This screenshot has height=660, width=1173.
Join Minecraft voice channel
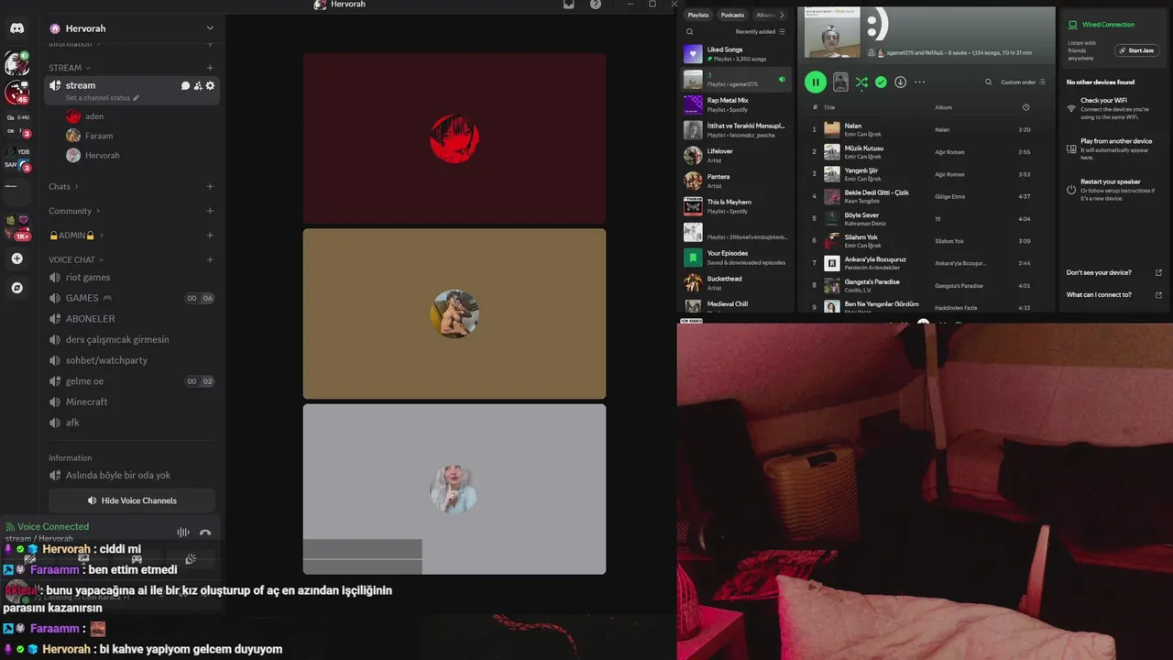point(132,402)
